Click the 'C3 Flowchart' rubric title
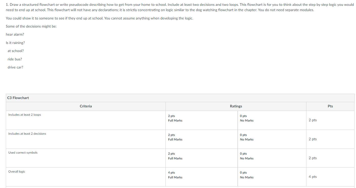This screenshot has height=188, width=356. pyautogui.click(x=18, y=98)
